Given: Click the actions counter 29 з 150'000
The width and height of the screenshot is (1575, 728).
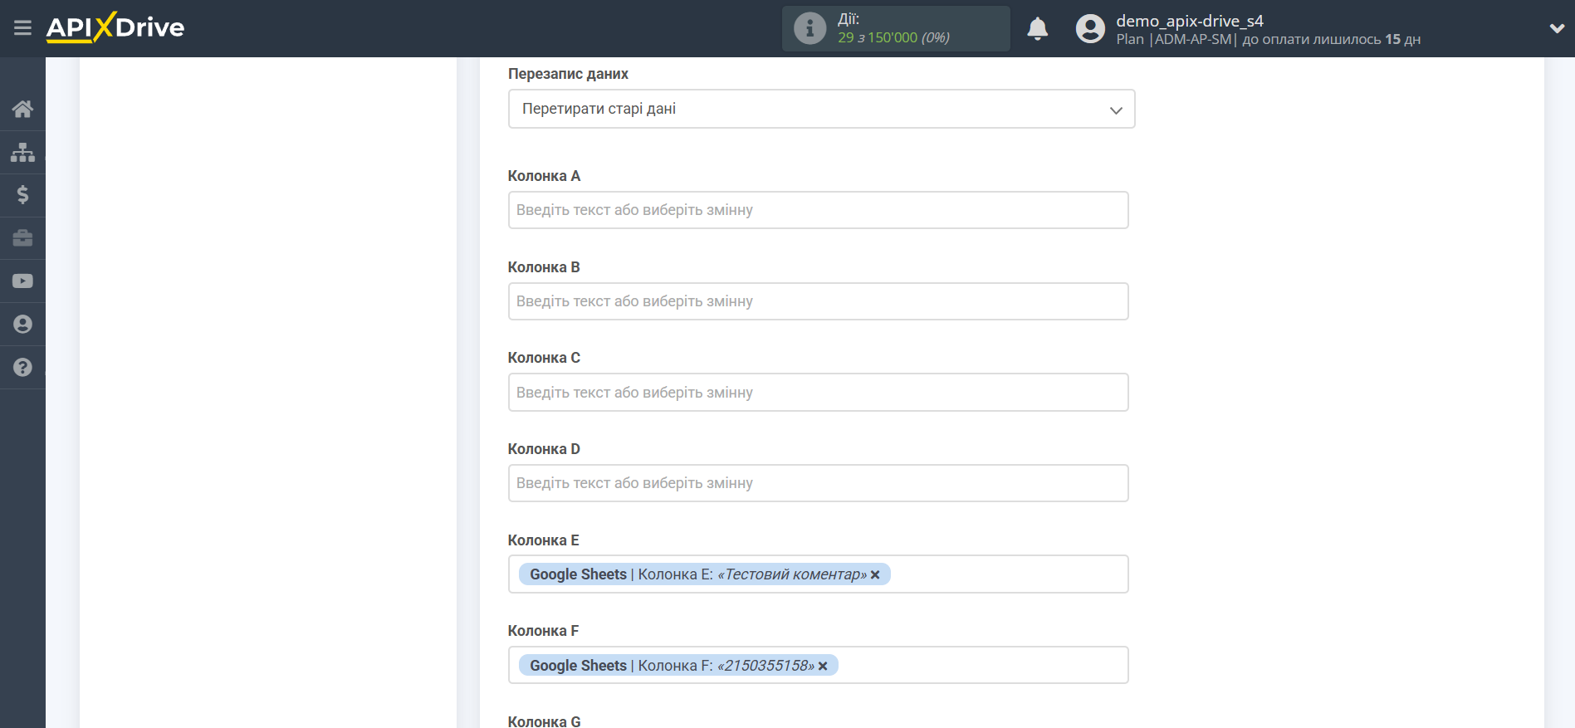Looking at the screenshot, I should [x=893, y=37].
